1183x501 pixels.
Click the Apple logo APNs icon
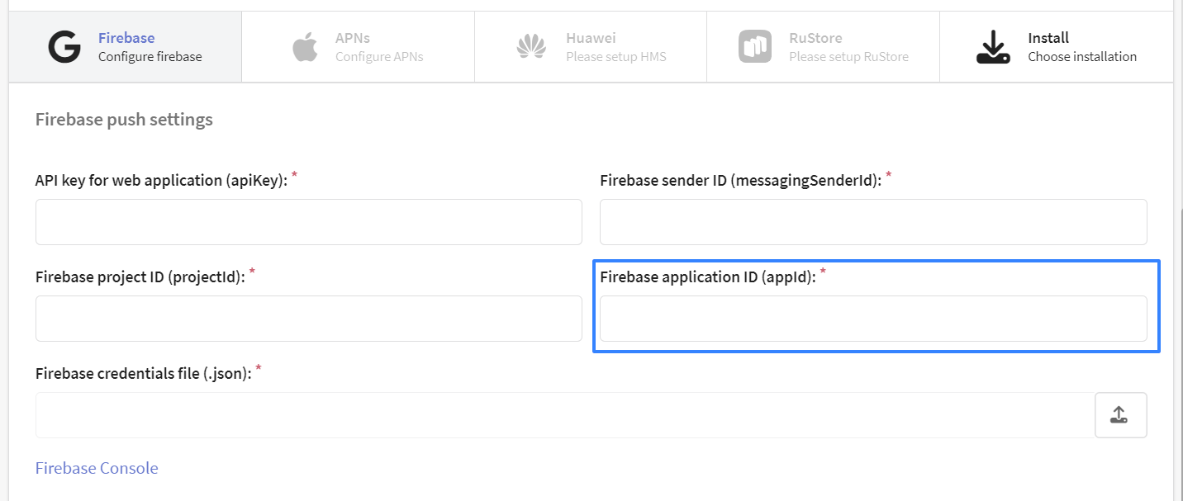pos(305,47)
